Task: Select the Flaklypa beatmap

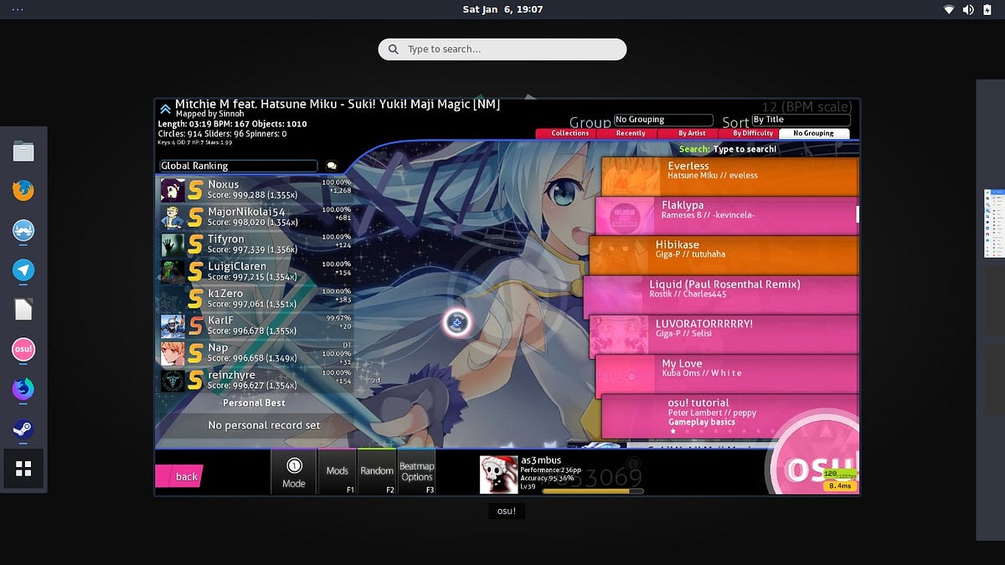Action: 727,216
